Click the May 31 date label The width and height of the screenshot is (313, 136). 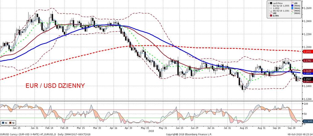click(x=163, y=128)
